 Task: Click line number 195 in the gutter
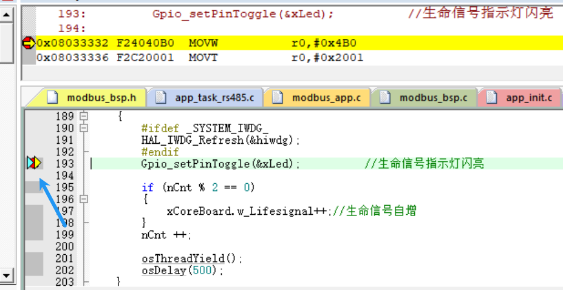[x=64, y=187]
